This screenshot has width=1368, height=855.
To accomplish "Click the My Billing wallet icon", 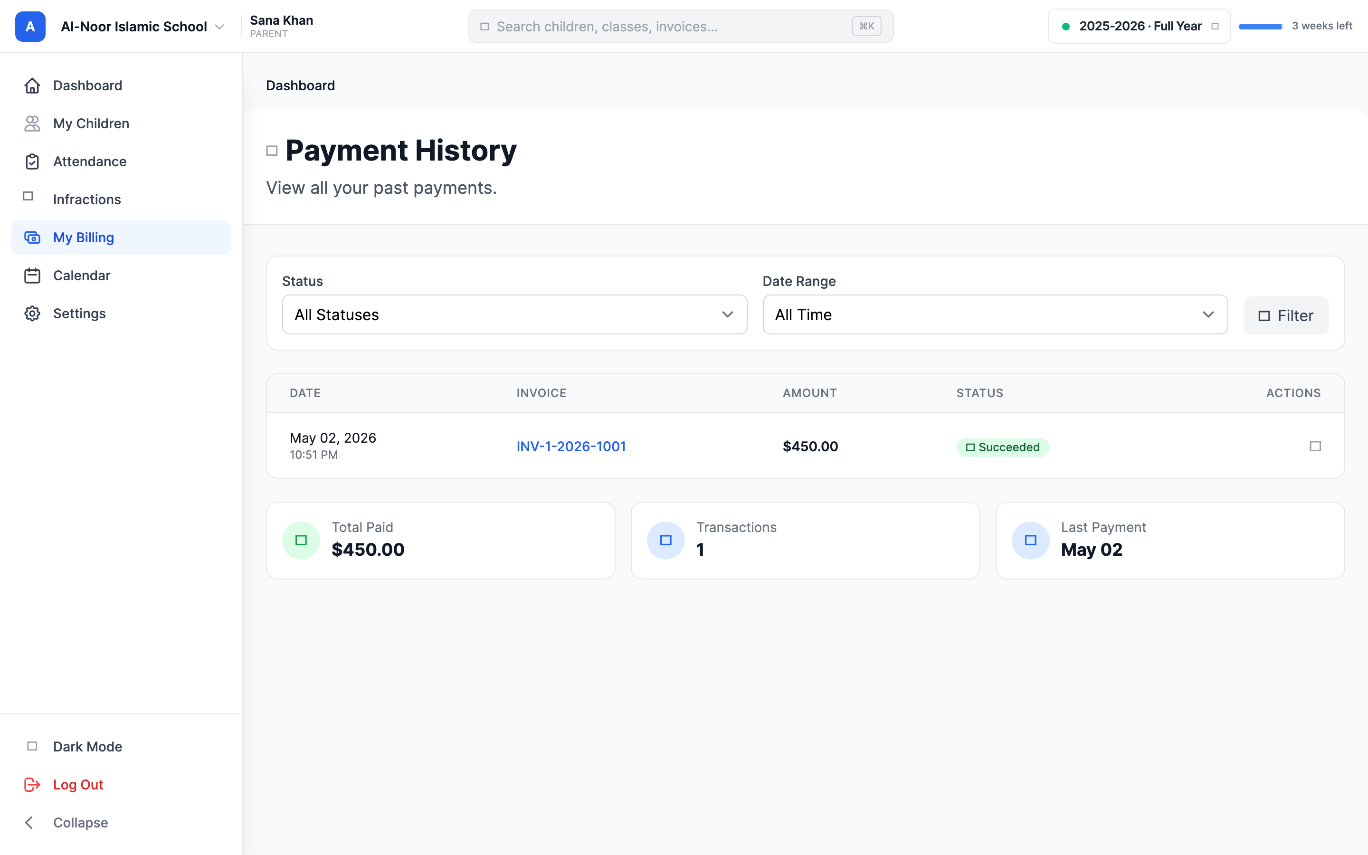I will pyautogui.click(x=32, y=237).
